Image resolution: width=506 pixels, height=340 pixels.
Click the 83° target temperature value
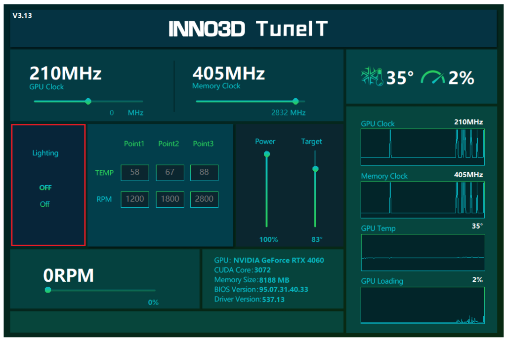[317, 239]
